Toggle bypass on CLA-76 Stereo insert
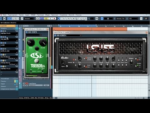The height and width of the screenshot is (113, 150). (x=3, y=55)
